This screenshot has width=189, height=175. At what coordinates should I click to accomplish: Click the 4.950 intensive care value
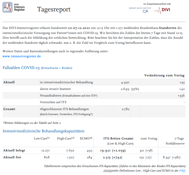(125, 82)
